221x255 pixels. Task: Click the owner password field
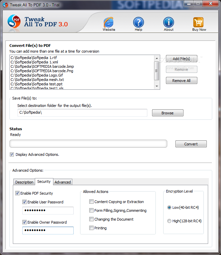48,230
